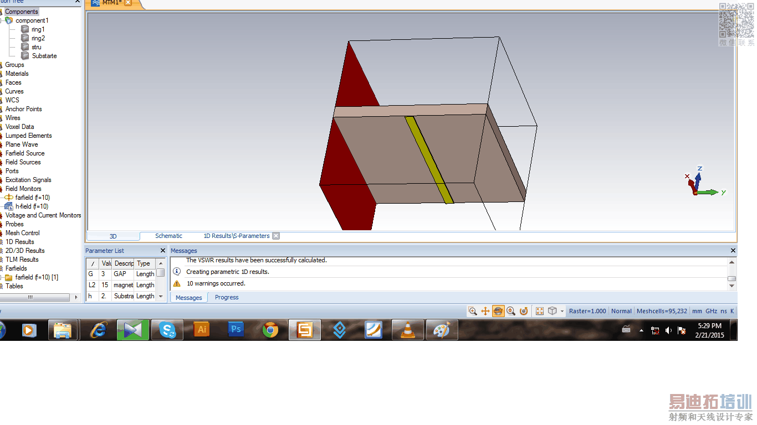
Task: Launch Adobe Illustrator from the taskbar
Action: click(x=202, y=330)
